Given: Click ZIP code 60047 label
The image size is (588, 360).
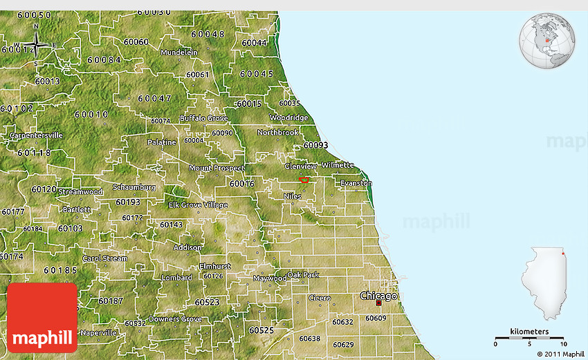Looking at the screenshot, I should click(x=154, y=98).
